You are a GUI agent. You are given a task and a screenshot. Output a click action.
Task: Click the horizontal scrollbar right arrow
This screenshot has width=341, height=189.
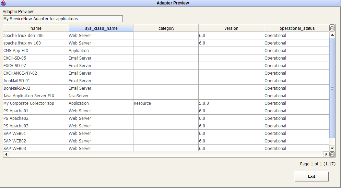tap(326, 154)
